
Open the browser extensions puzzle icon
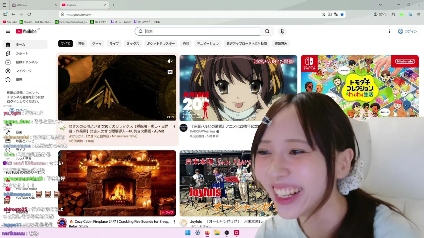click(393, 15)
